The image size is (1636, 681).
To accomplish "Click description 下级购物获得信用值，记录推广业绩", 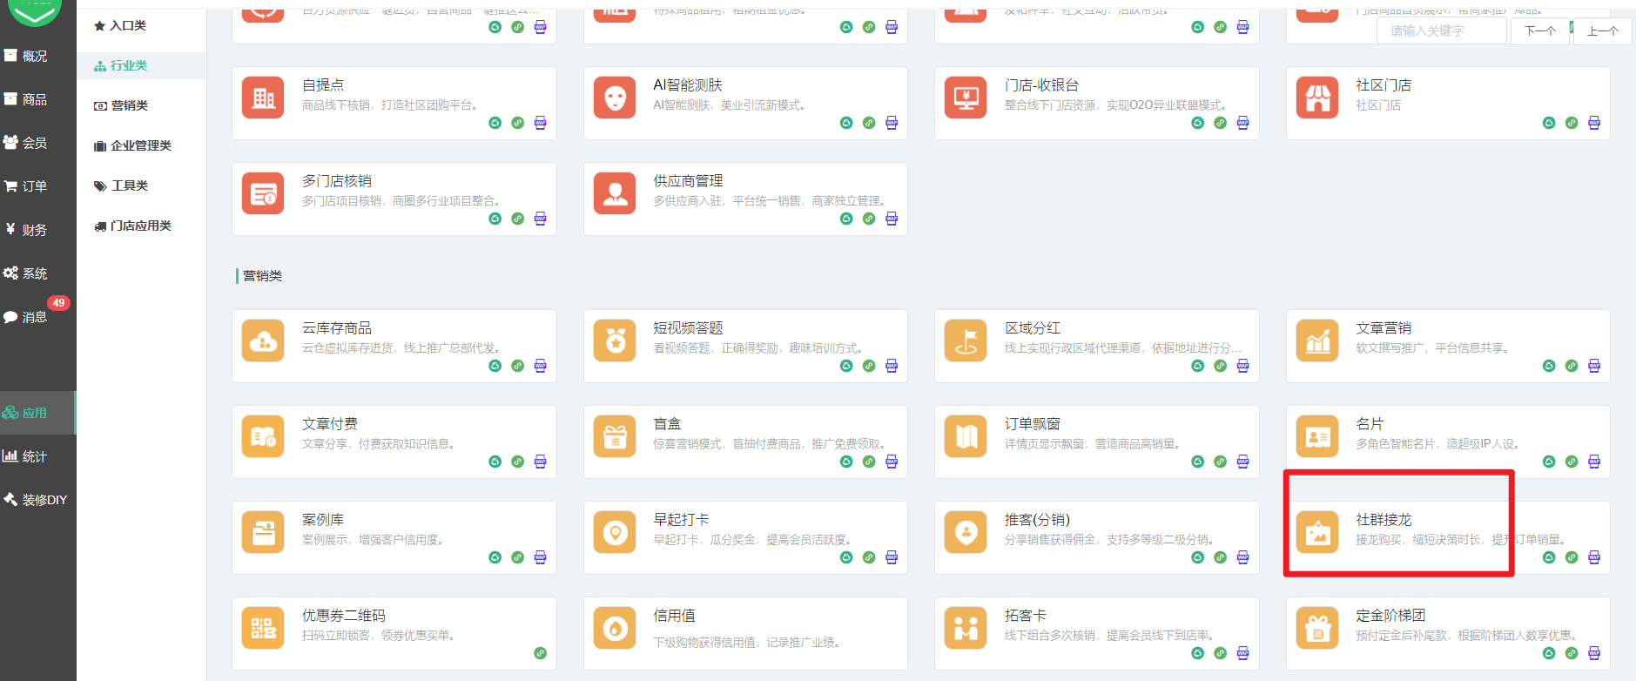I will (747, 643).
